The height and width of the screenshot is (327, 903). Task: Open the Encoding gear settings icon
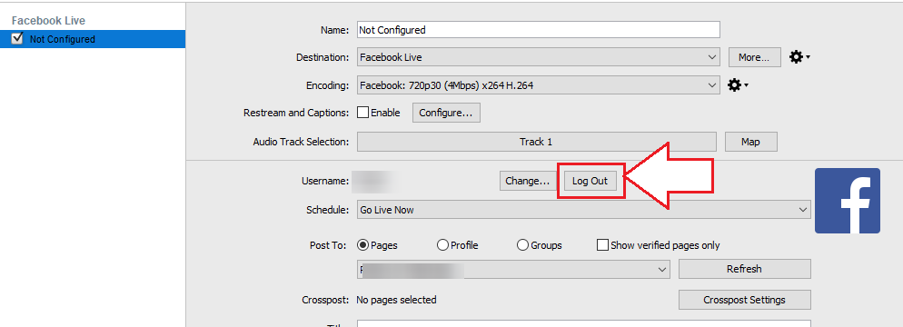point(738,85)
